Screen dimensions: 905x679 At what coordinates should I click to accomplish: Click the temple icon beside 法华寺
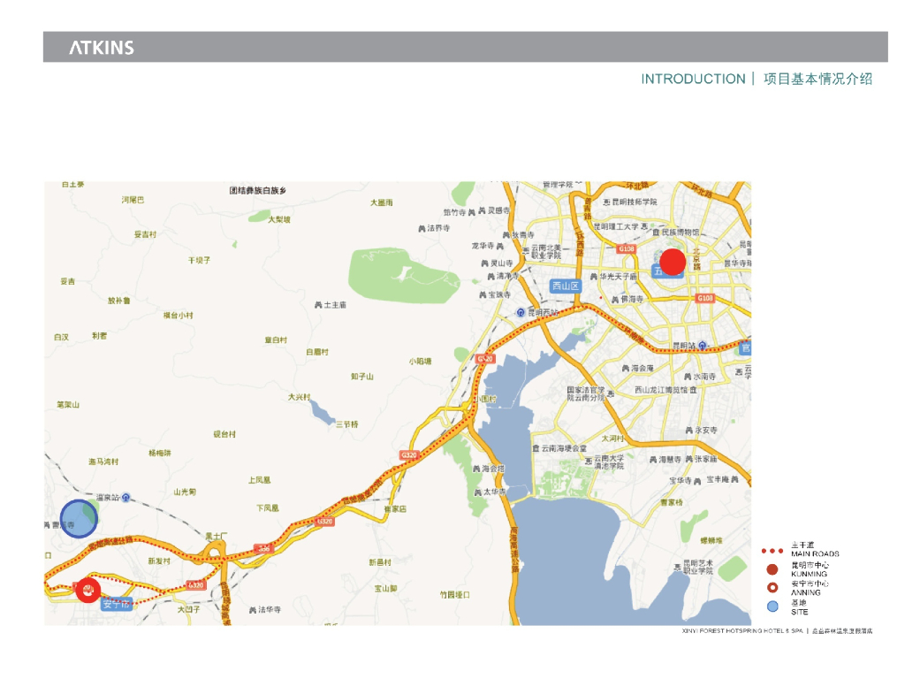coord(253,610)
